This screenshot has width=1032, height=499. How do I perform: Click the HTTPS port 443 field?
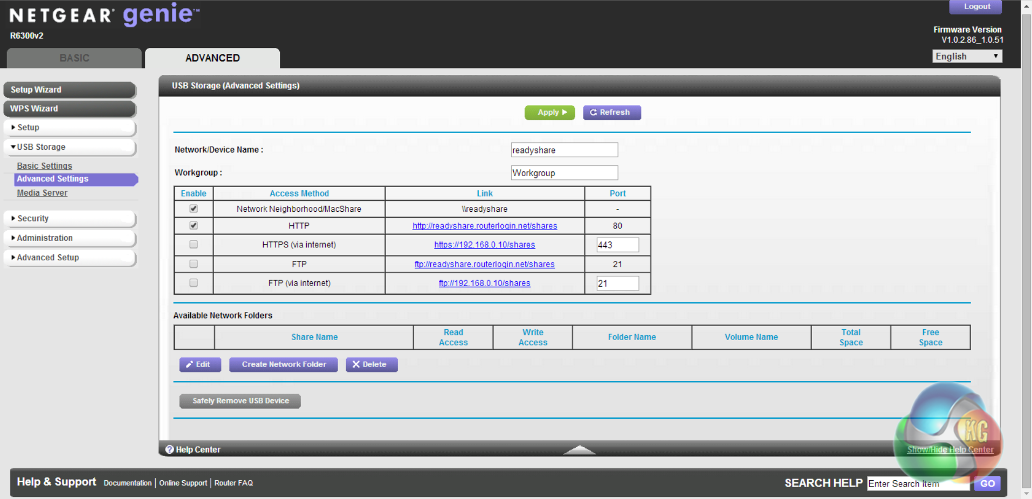pos(617,245)
